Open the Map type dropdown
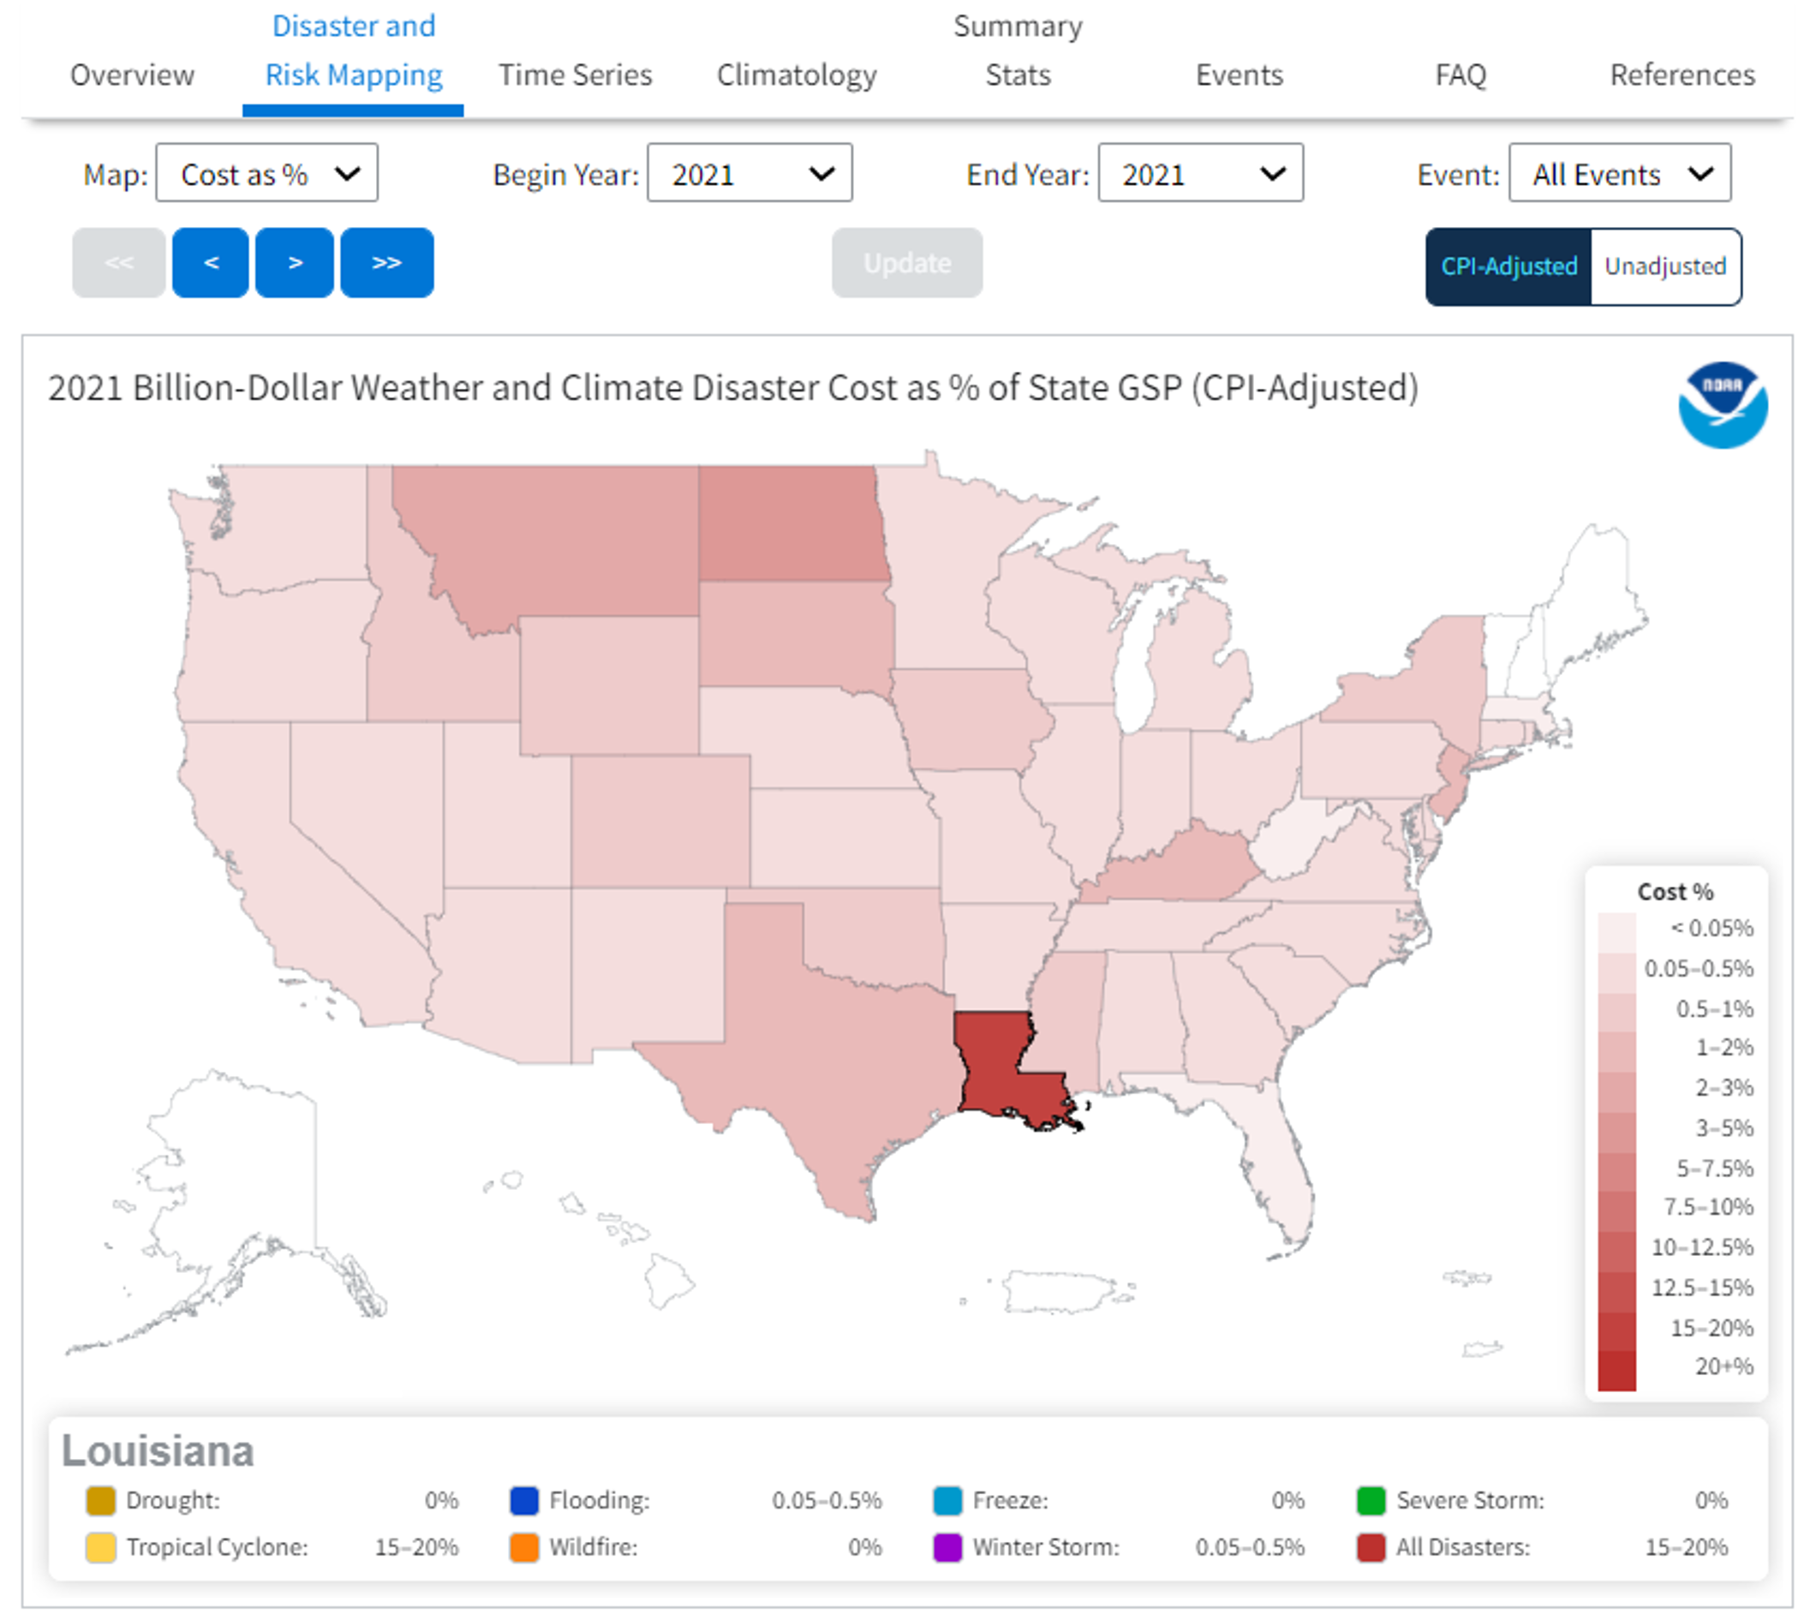This screenshot has width=1816, height=1620. (x=267, y=174)
